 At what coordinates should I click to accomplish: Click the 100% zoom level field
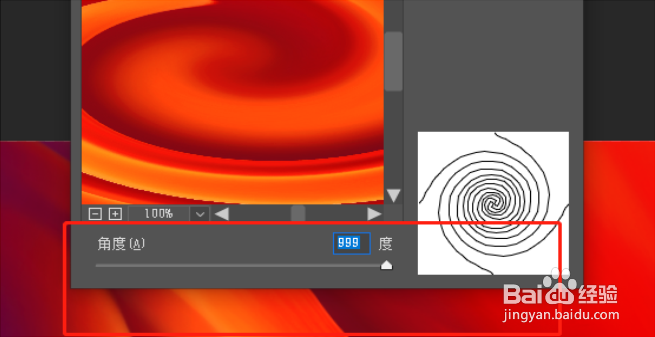point(159,214)
